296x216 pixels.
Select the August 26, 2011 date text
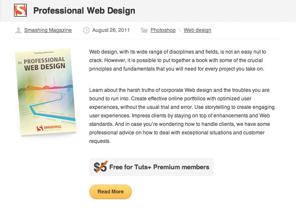click(111, 30)
